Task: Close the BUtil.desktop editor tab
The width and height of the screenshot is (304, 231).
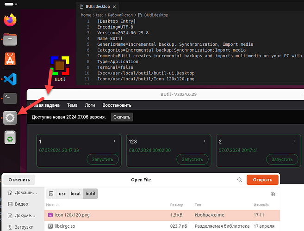Action: (114, 6)
